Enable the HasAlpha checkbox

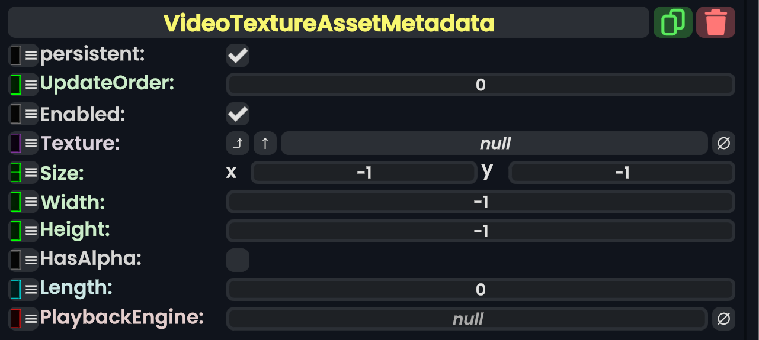tap(238, 260)
